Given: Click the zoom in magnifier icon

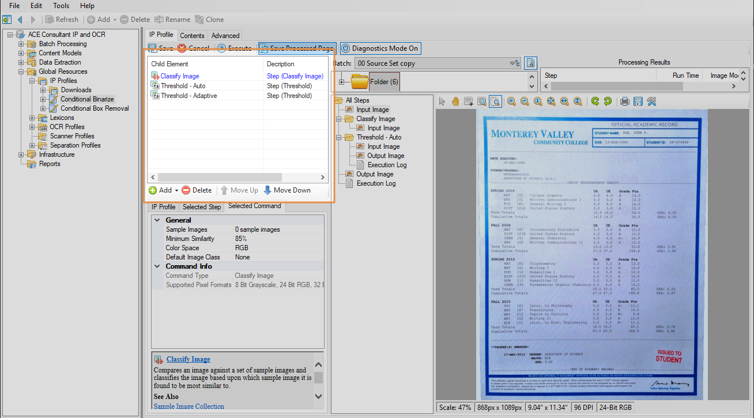Looking at the screenshot, I should click(x=511, y=101).
